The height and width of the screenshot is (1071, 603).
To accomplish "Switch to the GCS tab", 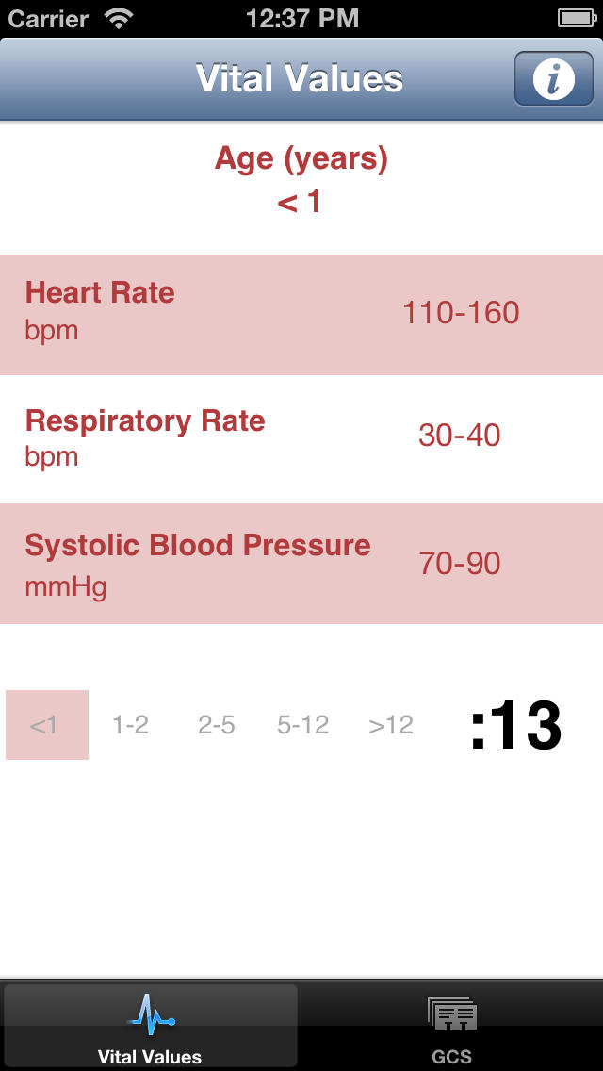I will click(451, 1026).
